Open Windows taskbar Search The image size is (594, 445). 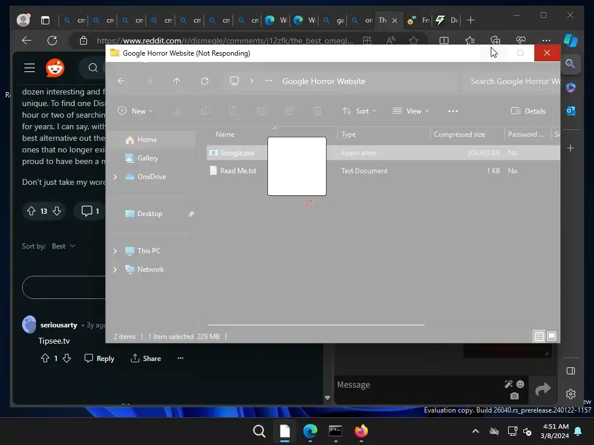259,431
